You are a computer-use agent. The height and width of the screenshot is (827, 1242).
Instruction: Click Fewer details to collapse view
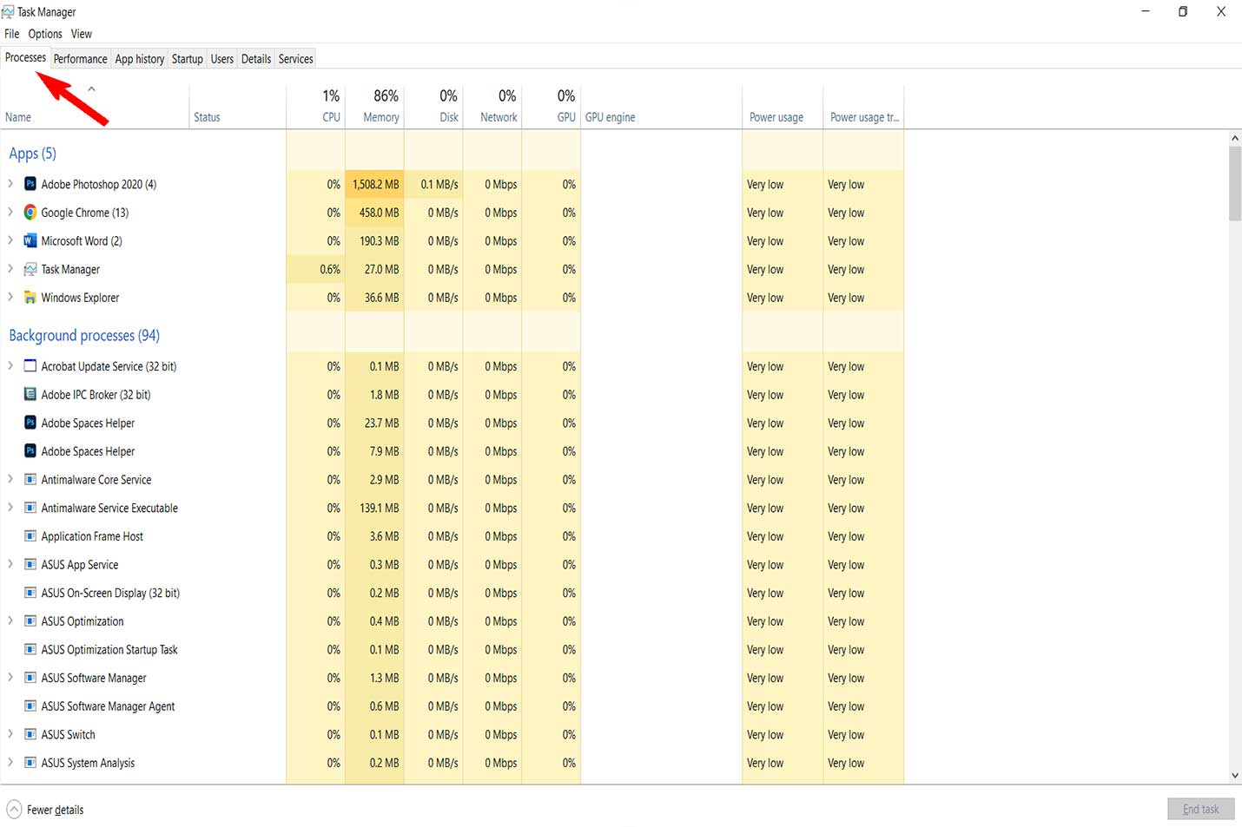(46, 810)
